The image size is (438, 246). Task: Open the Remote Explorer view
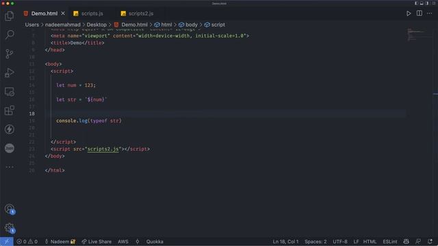point(10,92)
